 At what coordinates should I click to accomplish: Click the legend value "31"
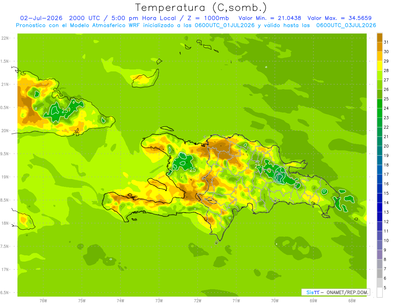[386, 42]
